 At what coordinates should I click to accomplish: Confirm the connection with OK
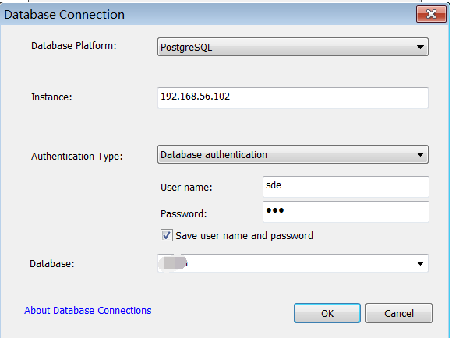click(327, 313)
